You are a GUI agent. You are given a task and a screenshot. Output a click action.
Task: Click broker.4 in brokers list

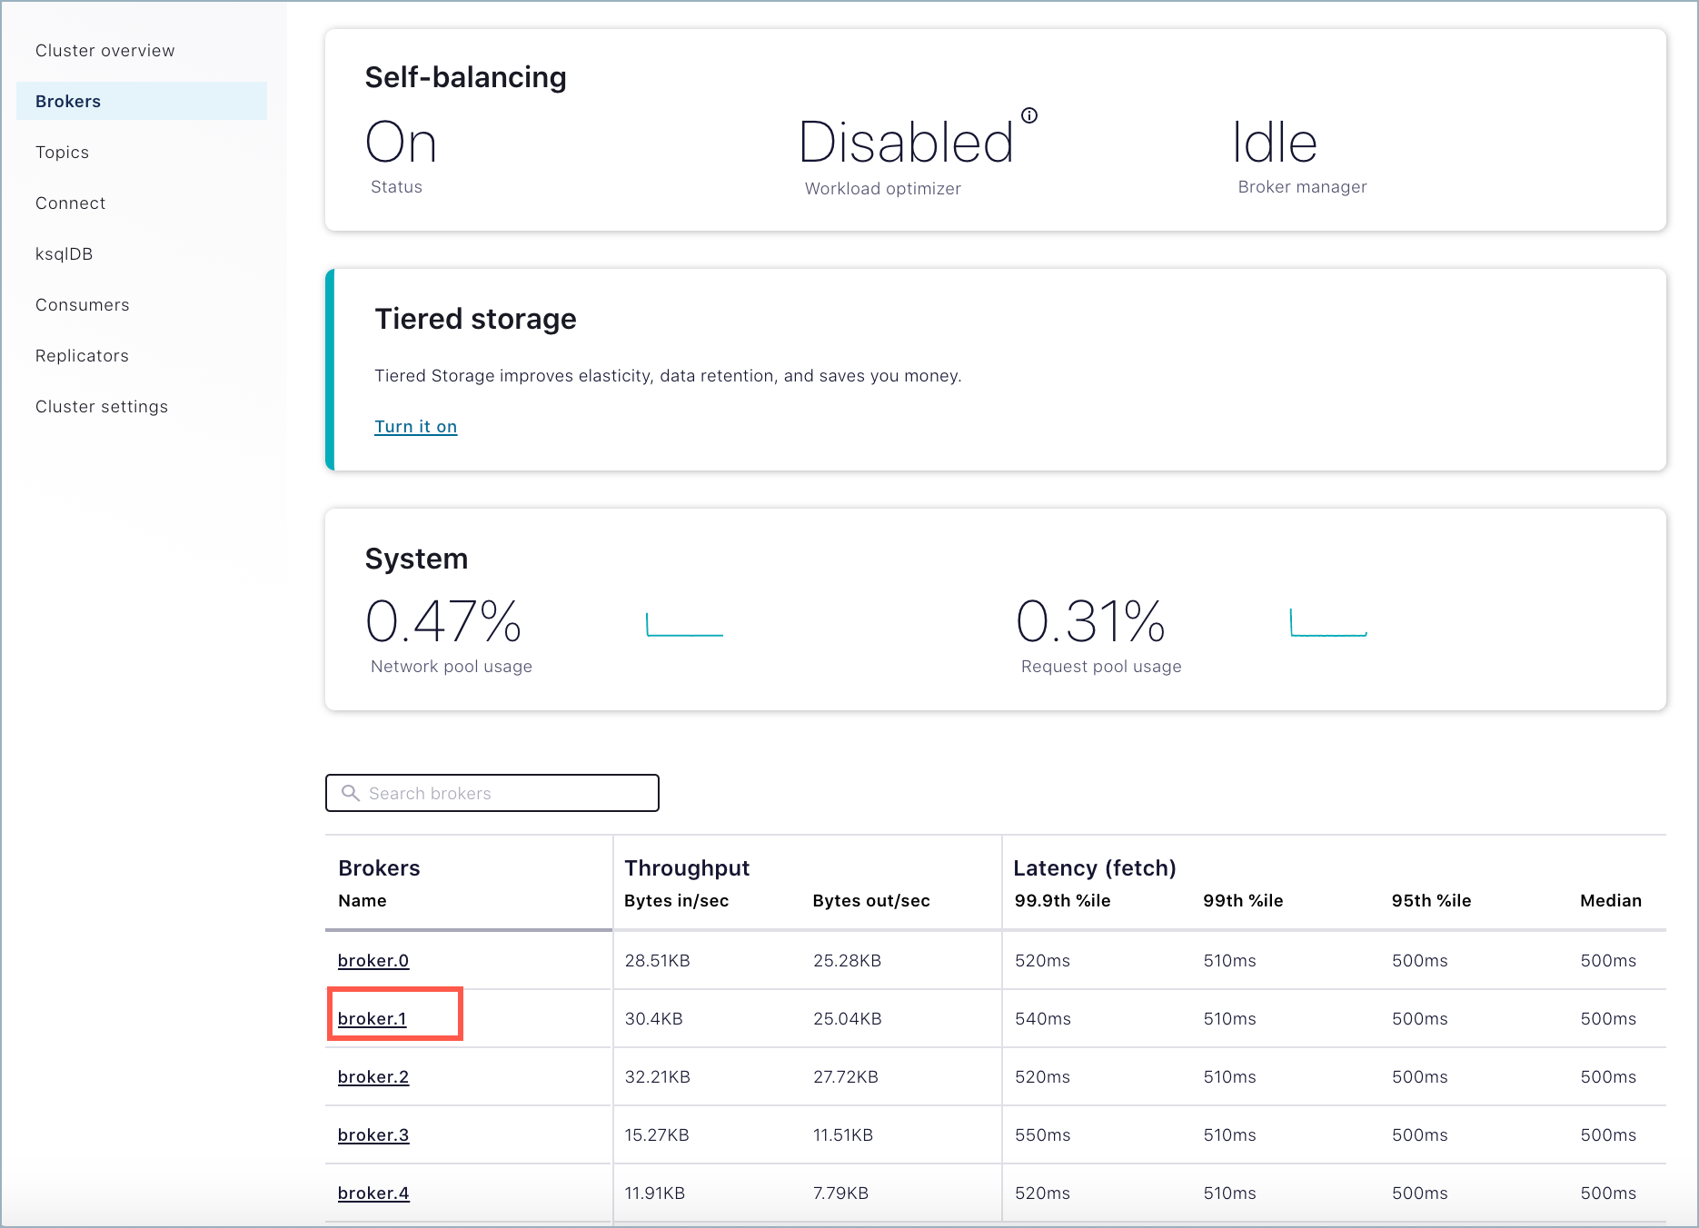point(373,1193)
